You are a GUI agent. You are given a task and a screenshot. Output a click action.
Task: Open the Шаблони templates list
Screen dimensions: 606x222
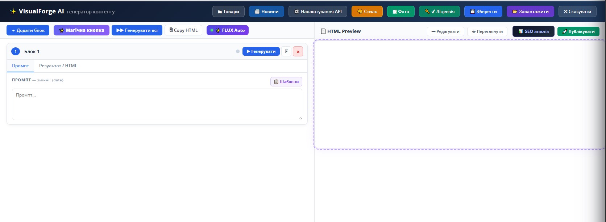coord(286,82)
